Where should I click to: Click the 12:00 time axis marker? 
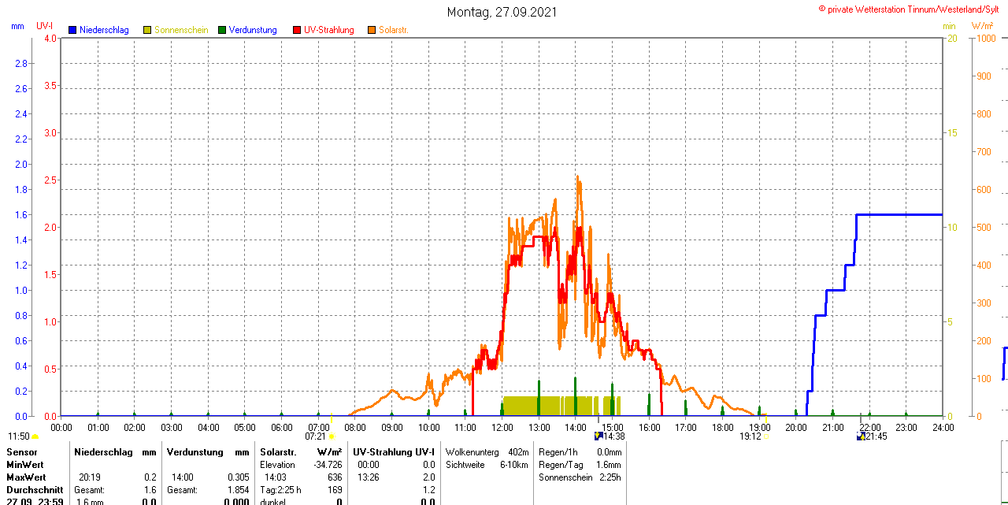(x=502, y=427)
